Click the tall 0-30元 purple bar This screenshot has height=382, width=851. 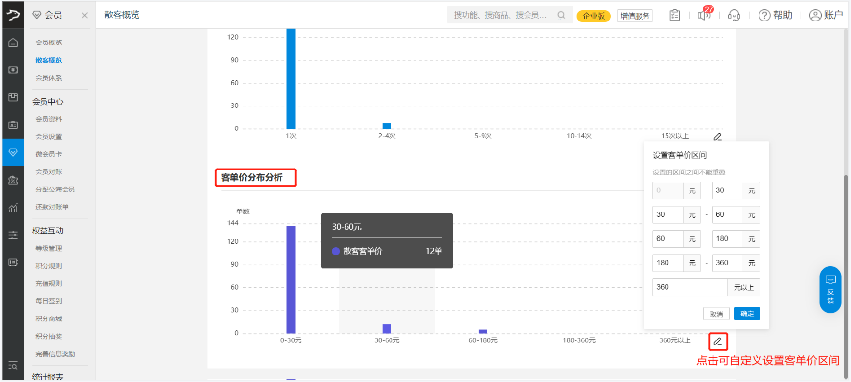click(x=291, y=278)
